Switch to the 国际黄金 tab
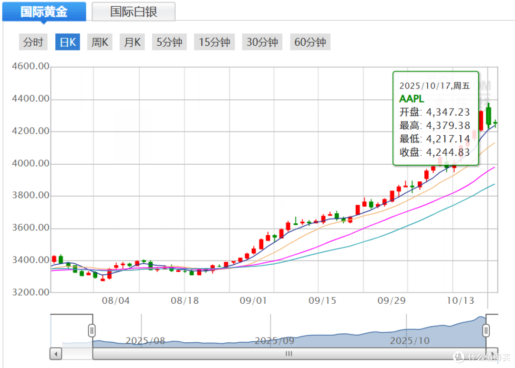Viewport: 515px width, 368px height. (x=44, y=12)
